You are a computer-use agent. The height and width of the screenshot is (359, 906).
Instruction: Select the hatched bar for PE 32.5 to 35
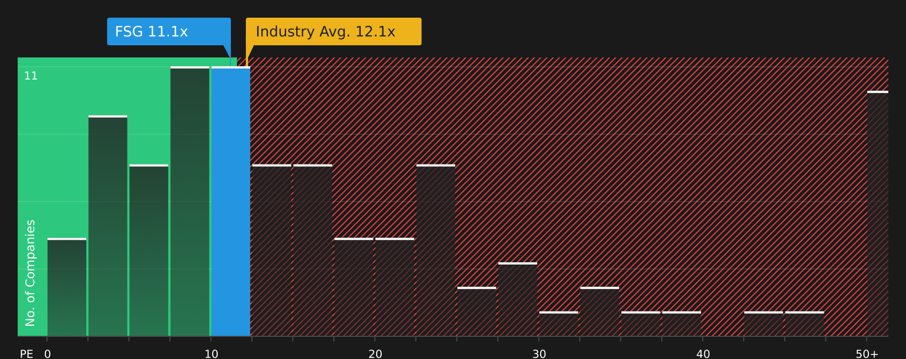pos(599,312)
